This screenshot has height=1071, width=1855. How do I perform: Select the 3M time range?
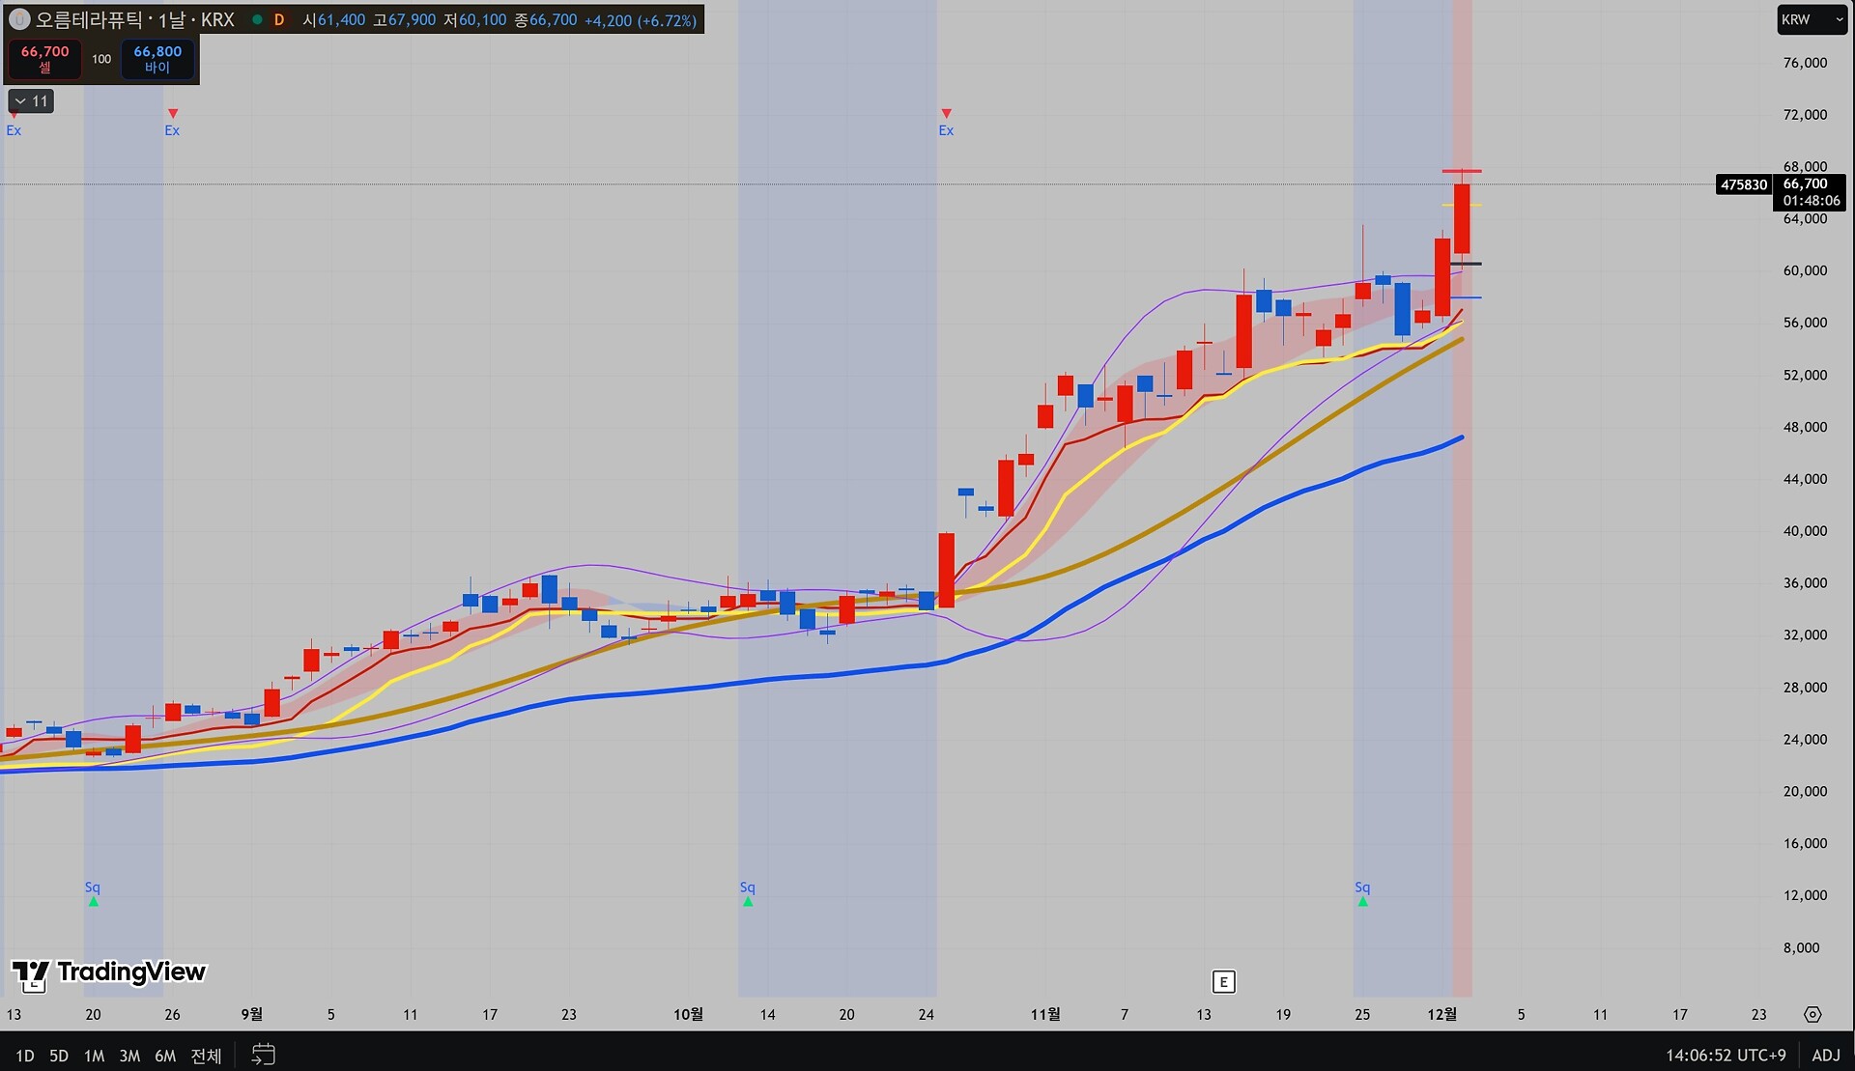click(129, 1056)
